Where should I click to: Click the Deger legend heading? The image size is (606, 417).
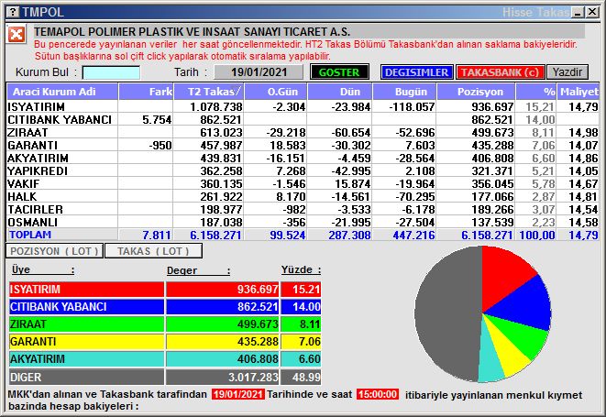198,270
